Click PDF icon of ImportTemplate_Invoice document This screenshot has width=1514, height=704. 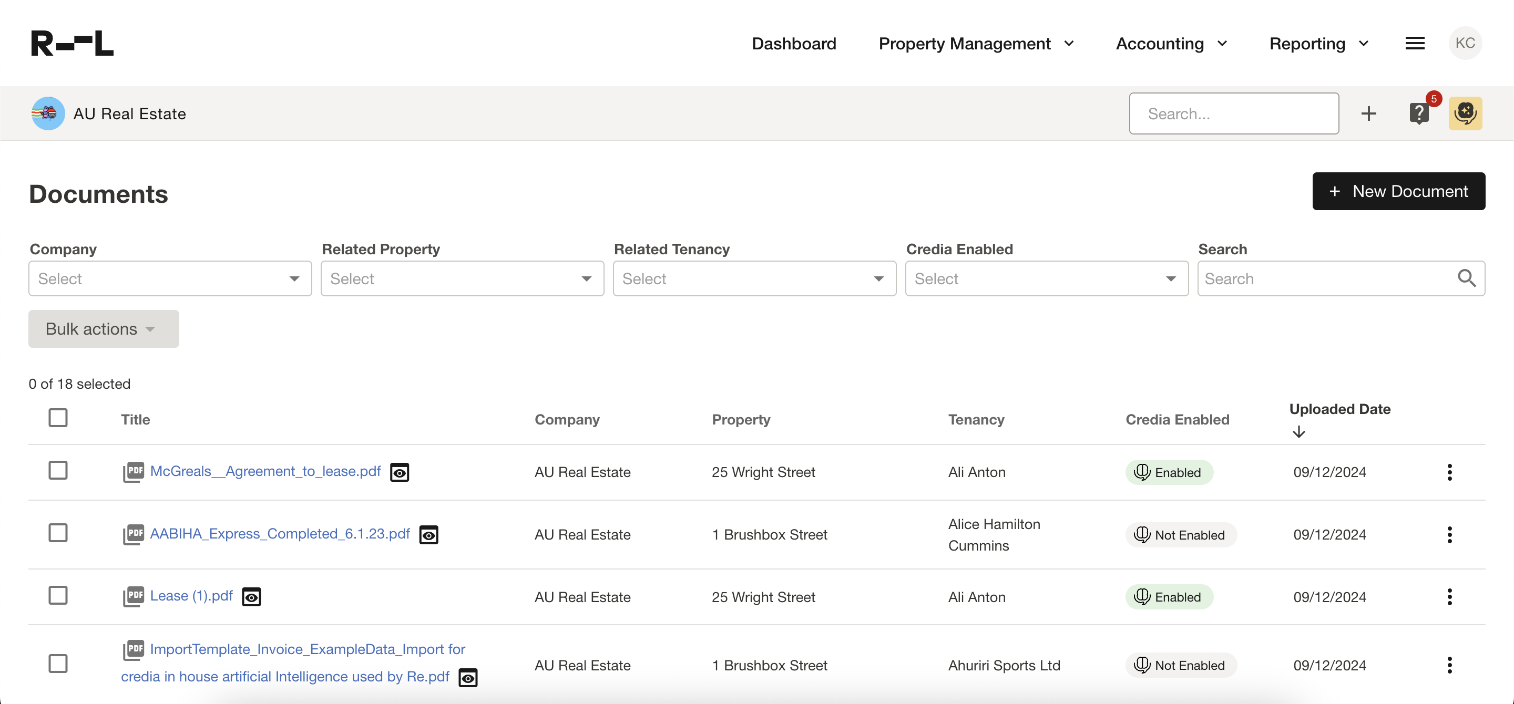pyautogui.click(x=134, y=650)
